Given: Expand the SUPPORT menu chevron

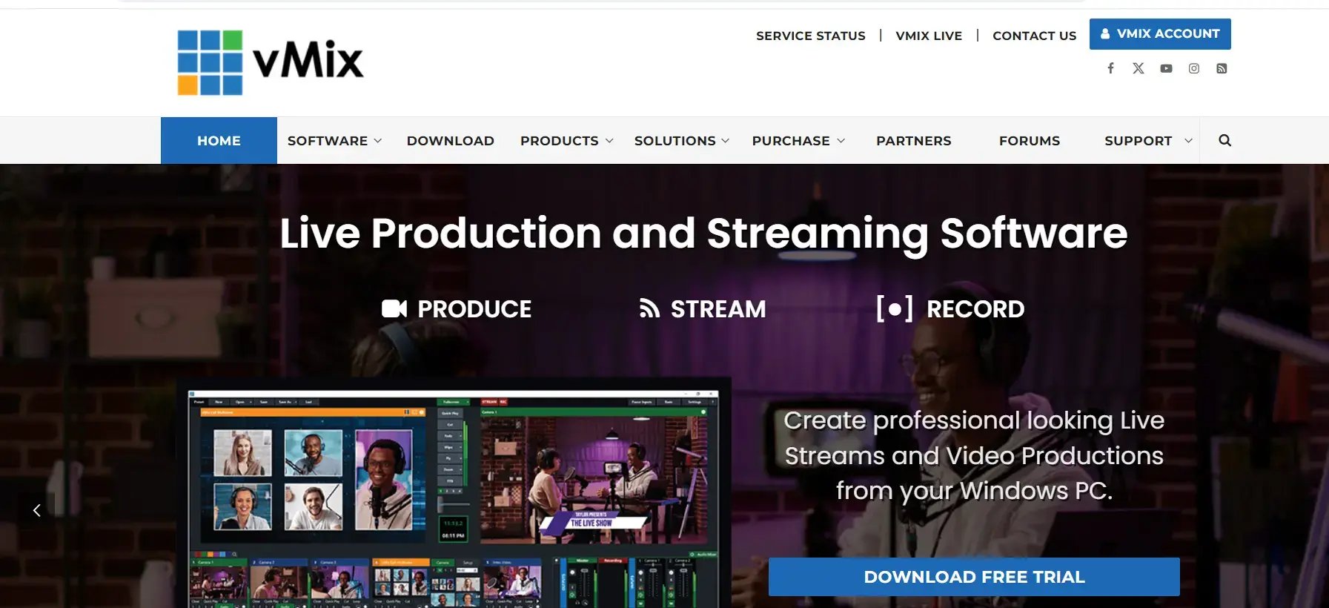Looking at the screenshot, I should (1188, 141).
